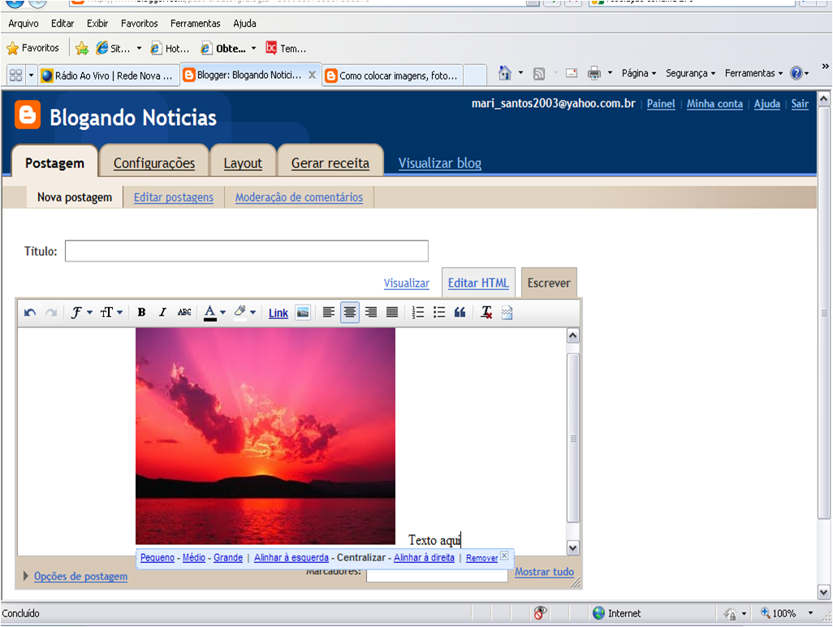Toggle the bulleted list
833x627 pixels.
(x=439, y=312)
